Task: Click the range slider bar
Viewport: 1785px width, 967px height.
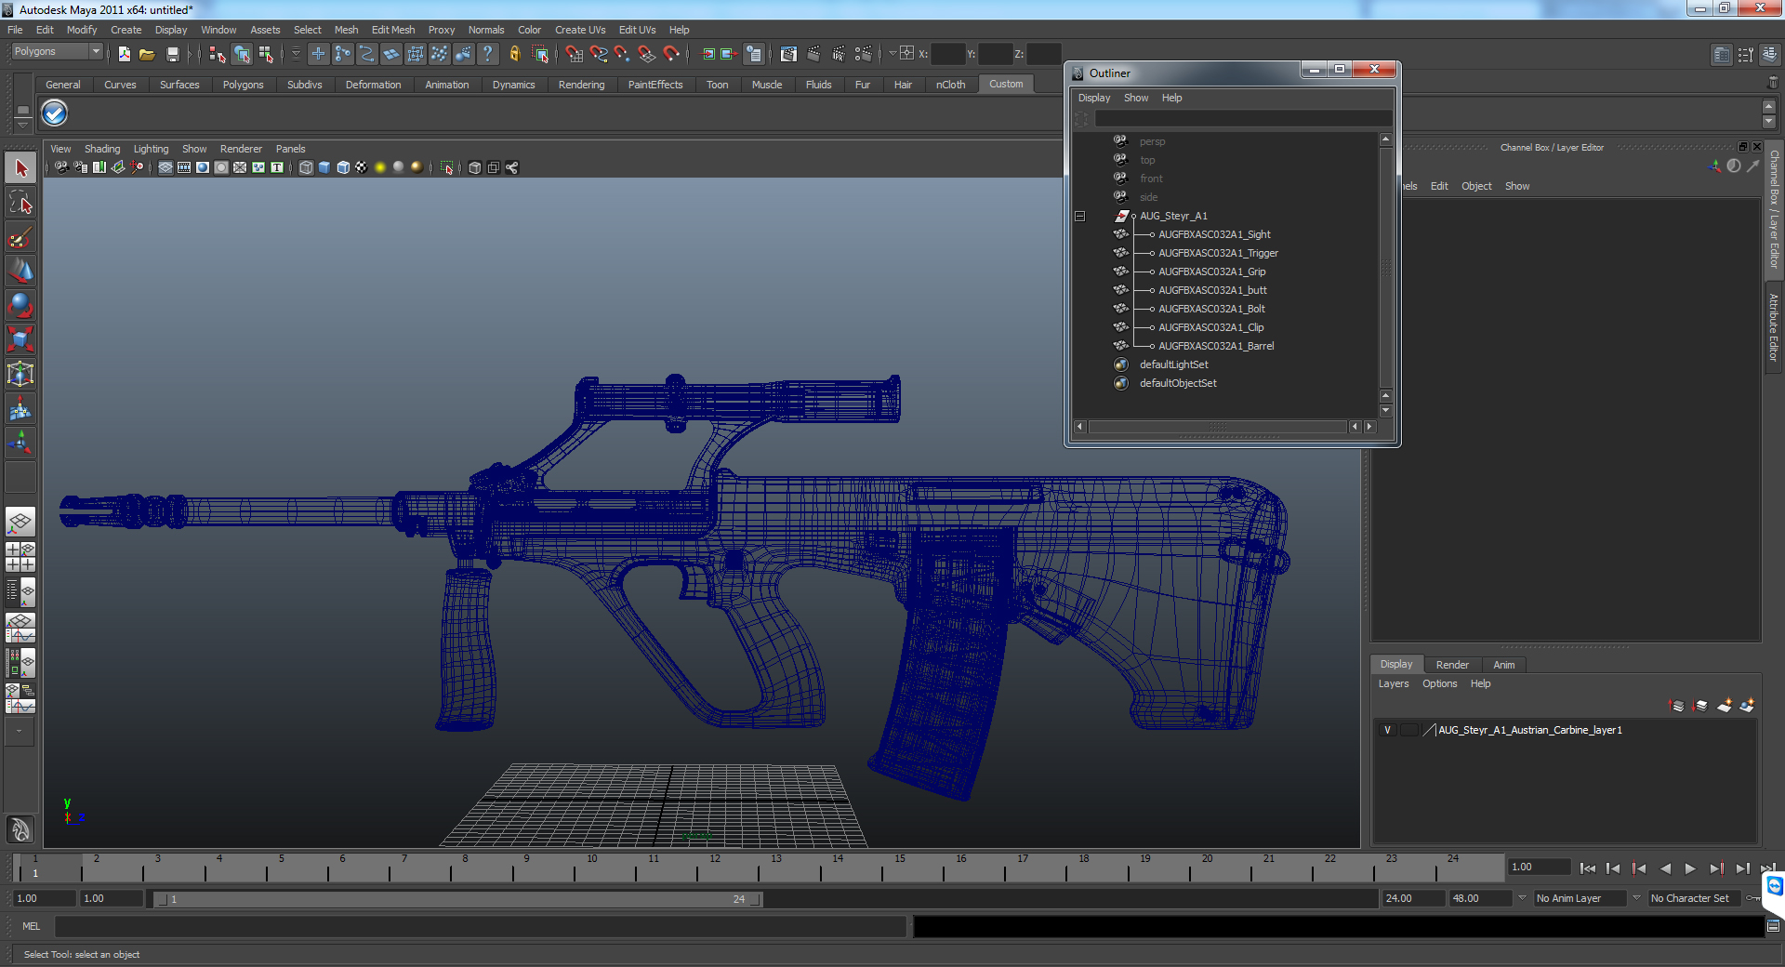Action: coord(456,899)
